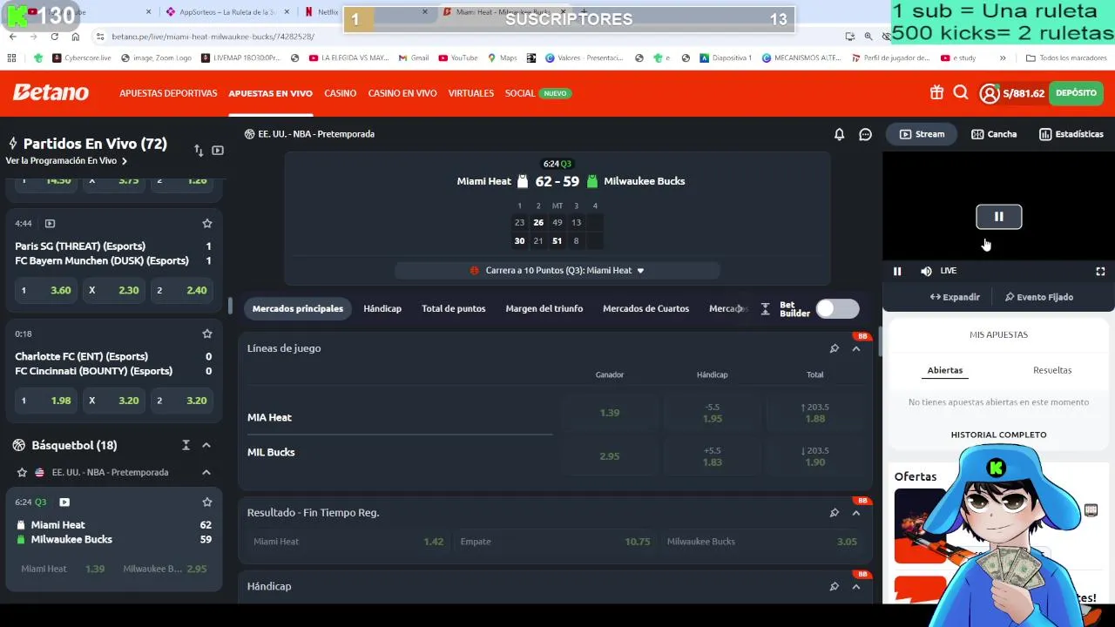Screen dimensions: 1115x627
Task: Click the browser home button
Action: pos(75,37)
